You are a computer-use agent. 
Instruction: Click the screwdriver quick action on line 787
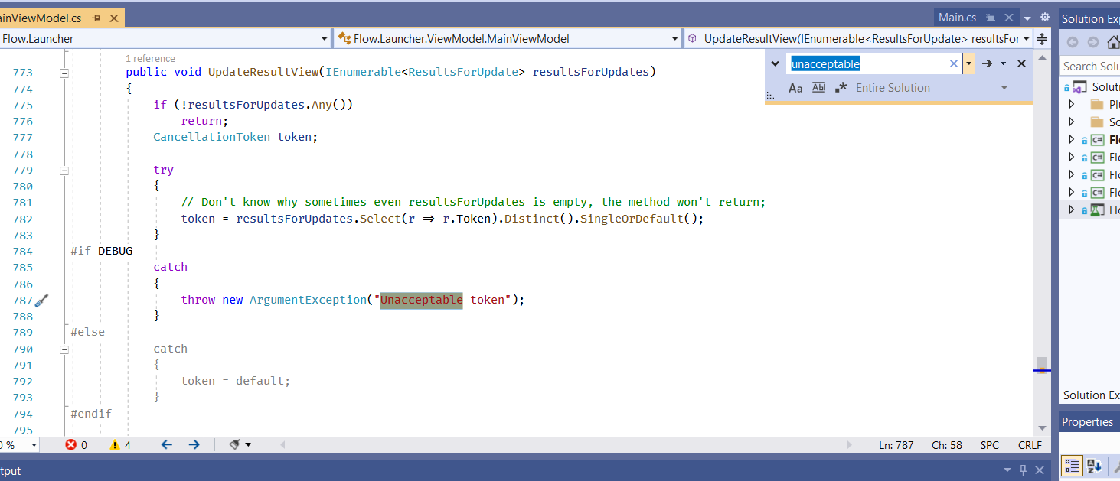42,300
